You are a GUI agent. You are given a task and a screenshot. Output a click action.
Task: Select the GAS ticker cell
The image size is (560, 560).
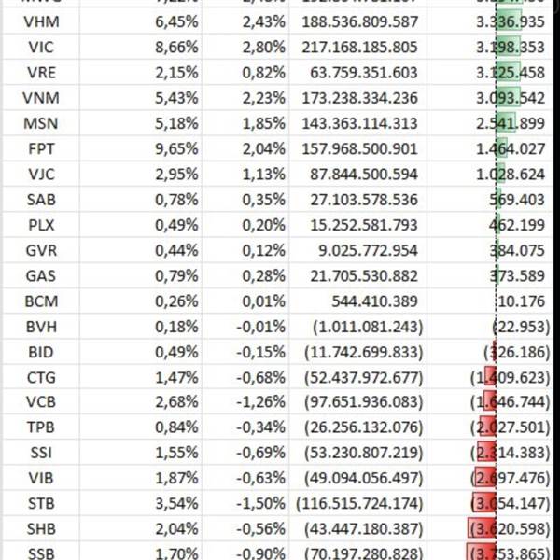coord(40,274)
